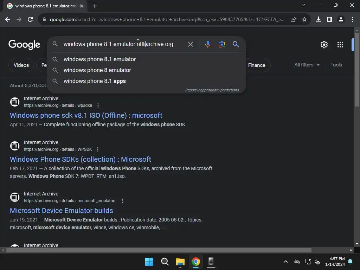Reload the current page
This screenshot has width=360, height=270.
coord(30,20)
